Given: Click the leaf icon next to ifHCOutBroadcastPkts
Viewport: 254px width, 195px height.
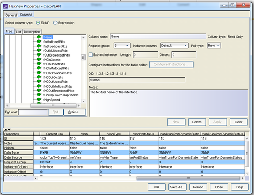Looking at the screenshot, I should tap(39, 90).
